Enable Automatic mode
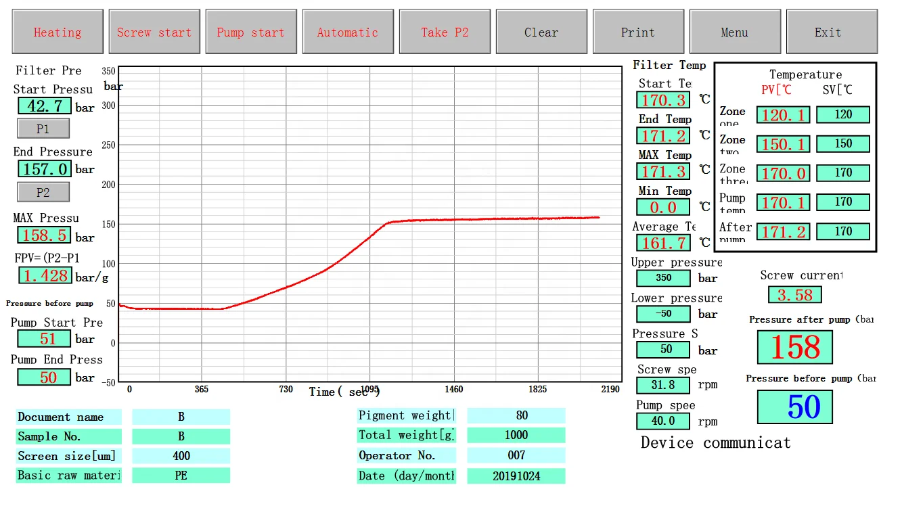The width and height of the screenshot is (902, 506). [x=348, y=31]
